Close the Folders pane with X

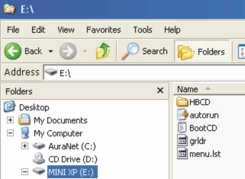click(160, 90)
